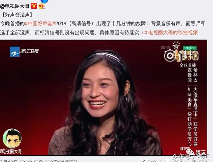The image size is (213, 162).
Task: Click the 秒拍 logo in the video
Action: pos(181,55)
